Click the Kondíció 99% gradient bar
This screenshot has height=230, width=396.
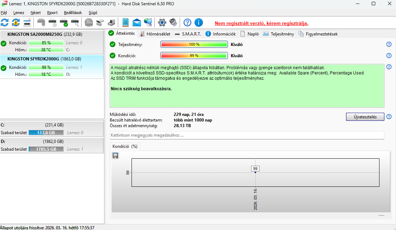click(x=194, y=55)
